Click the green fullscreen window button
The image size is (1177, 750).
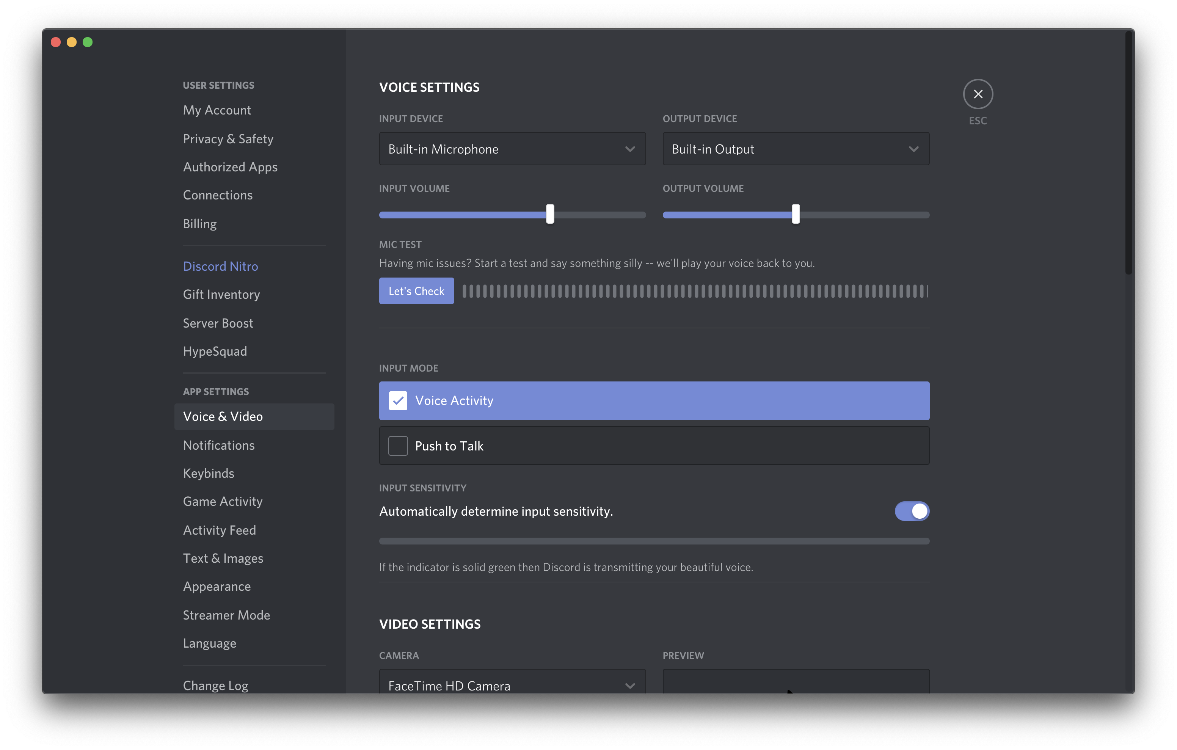(88, 42)
